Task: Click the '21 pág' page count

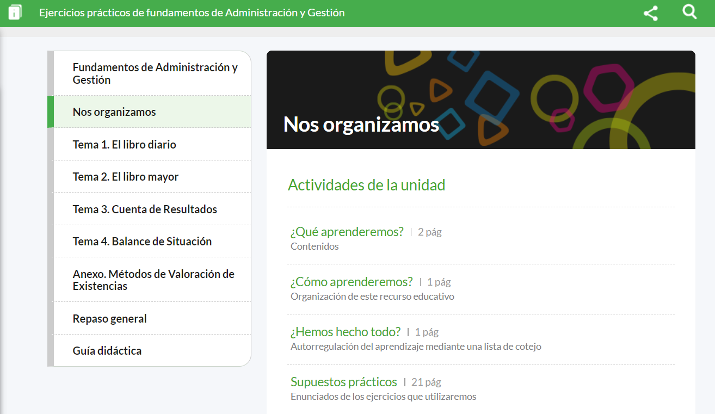Action: [x=426, y=382]
